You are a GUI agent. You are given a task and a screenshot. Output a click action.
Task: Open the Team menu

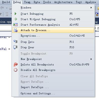point(27,2)
